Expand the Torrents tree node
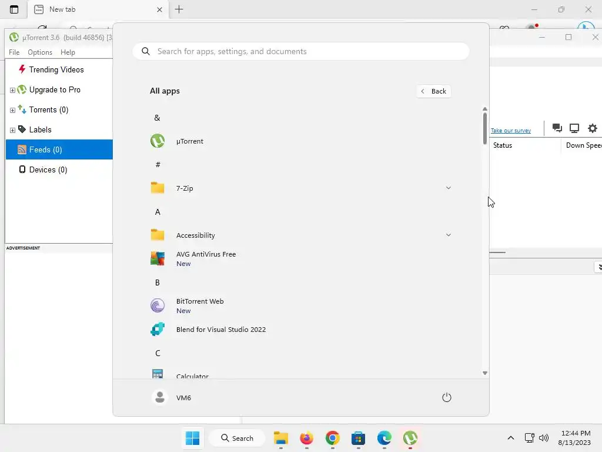 coord(12,110)
